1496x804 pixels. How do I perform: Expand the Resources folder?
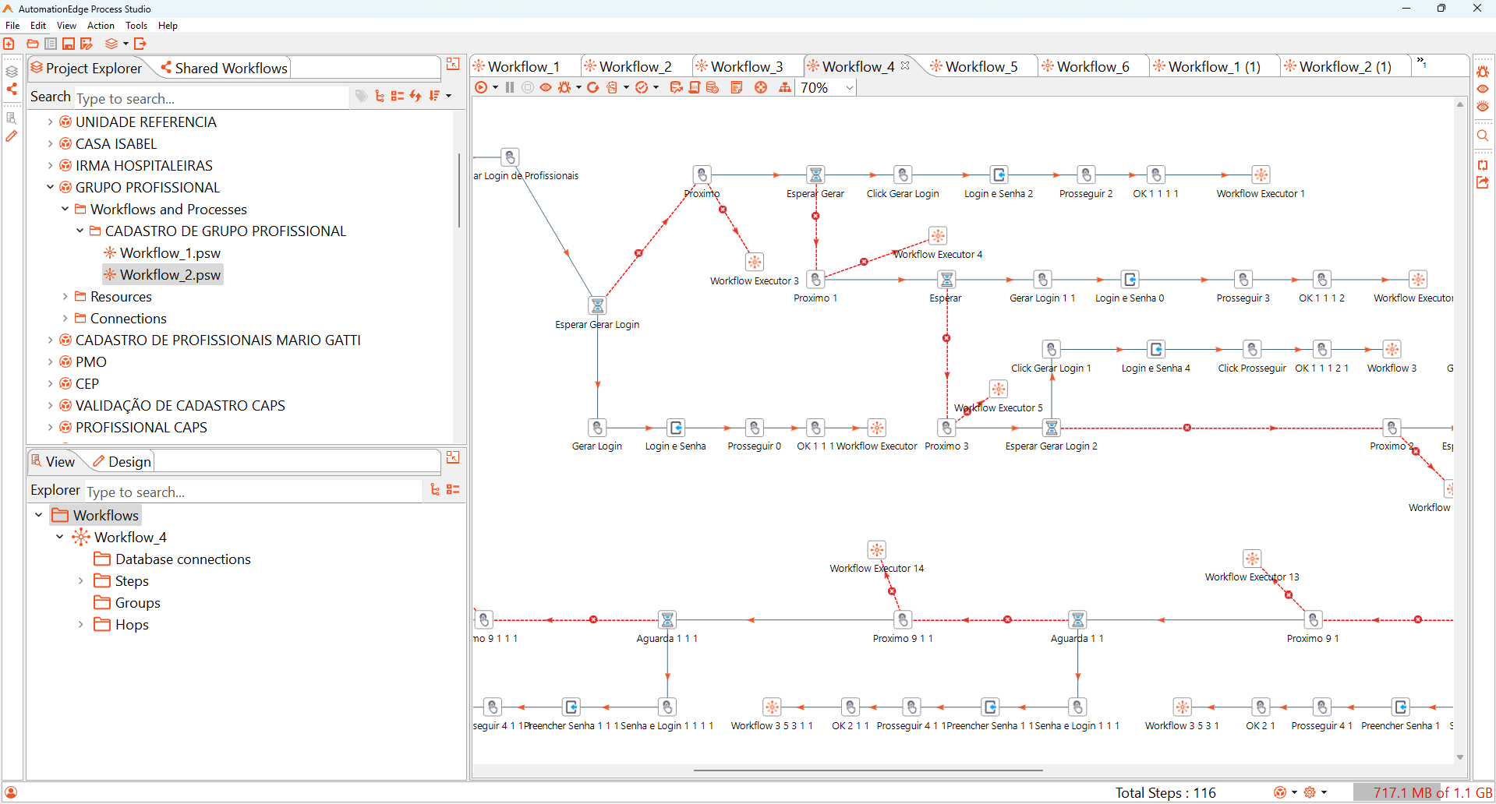coord(65,296)
